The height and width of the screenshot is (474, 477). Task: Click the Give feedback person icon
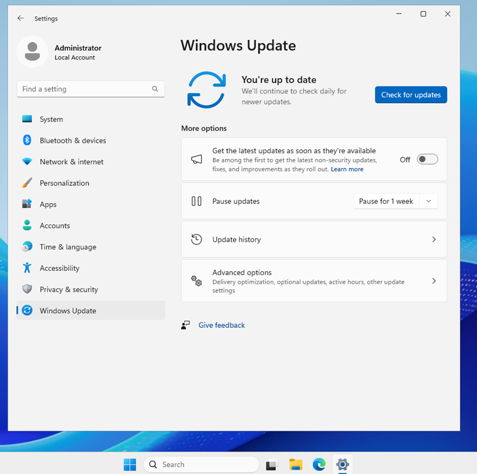[x=185, y=325]
